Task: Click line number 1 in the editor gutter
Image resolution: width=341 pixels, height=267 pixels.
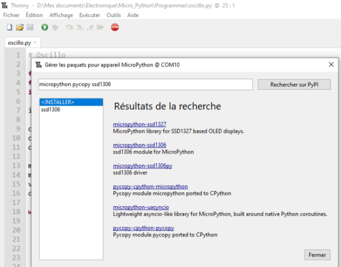Action: pos(18,55)
